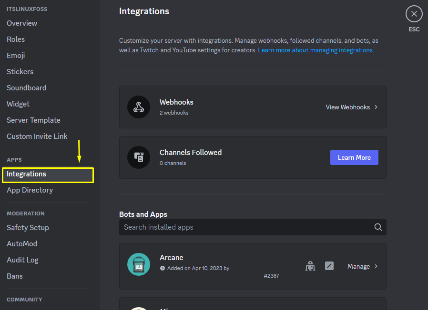The image size is (428, 310).
Task: Open Custom Invite Link settings
Action: point(37,136)
